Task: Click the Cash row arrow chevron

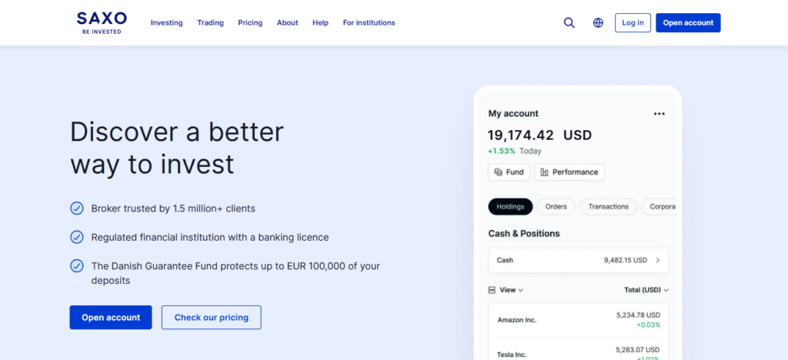Action: coord(658,260)
